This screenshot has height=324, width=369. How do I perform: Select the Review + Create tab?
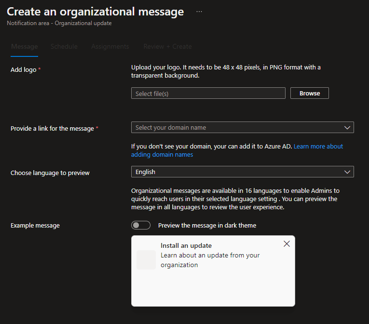coord(167,47)
